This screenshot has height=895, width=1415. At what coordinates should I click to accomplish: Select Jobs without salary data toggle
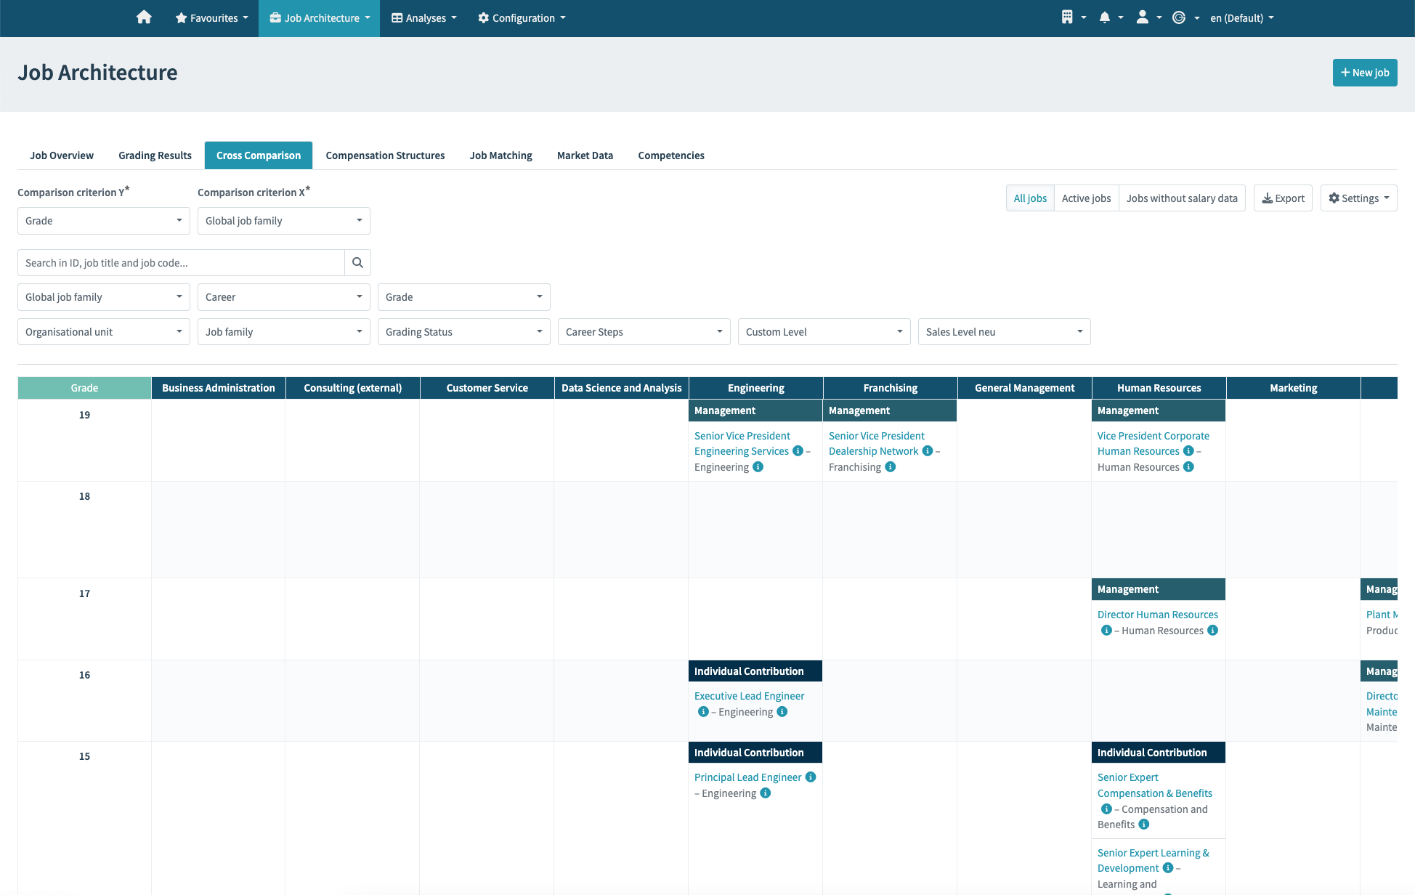point(1182,198)
